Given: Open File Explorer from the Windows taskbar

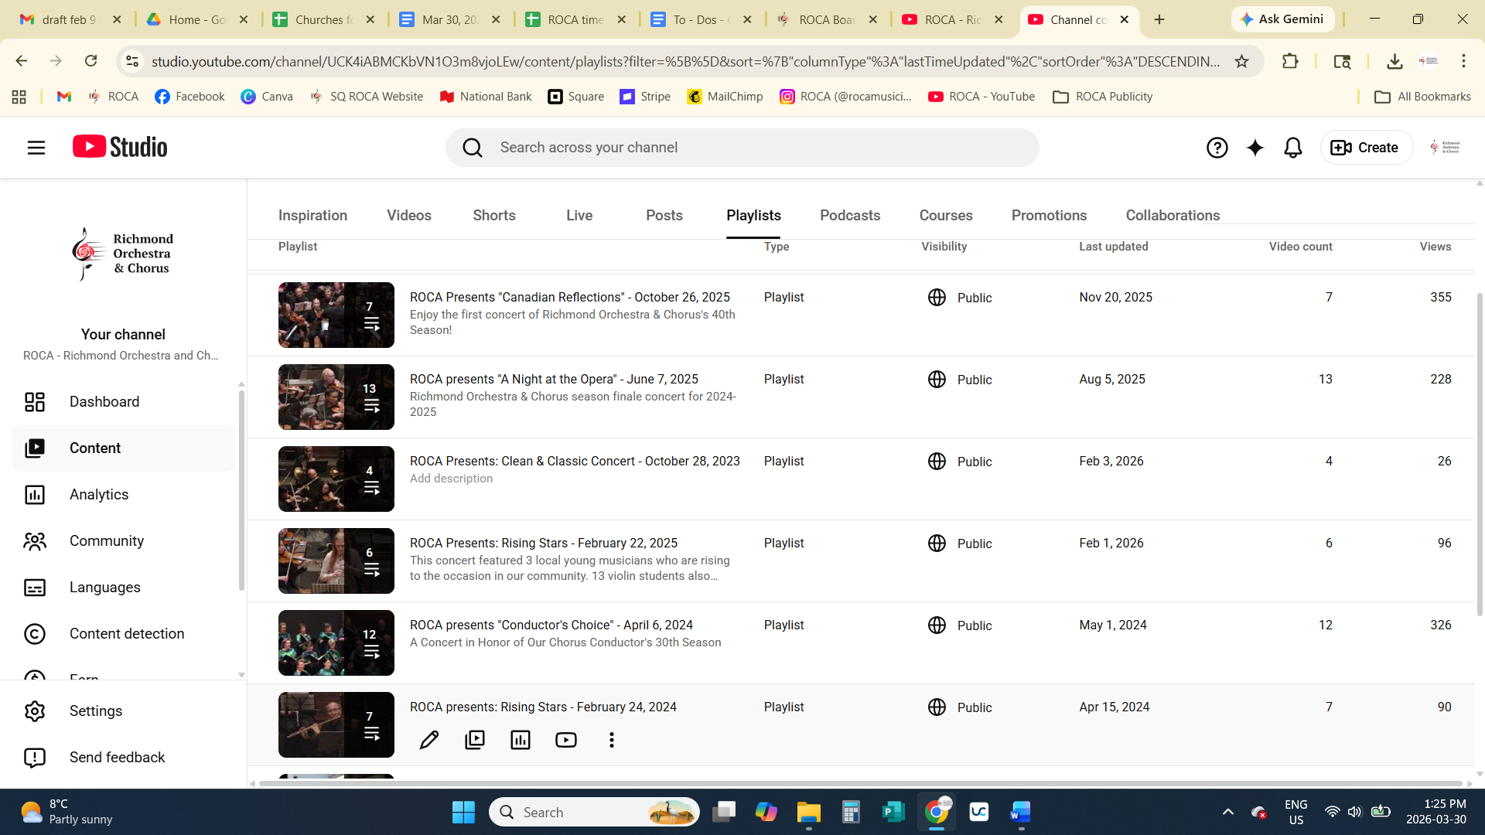Looking at the screenshot, I should (x=808, y=812).
